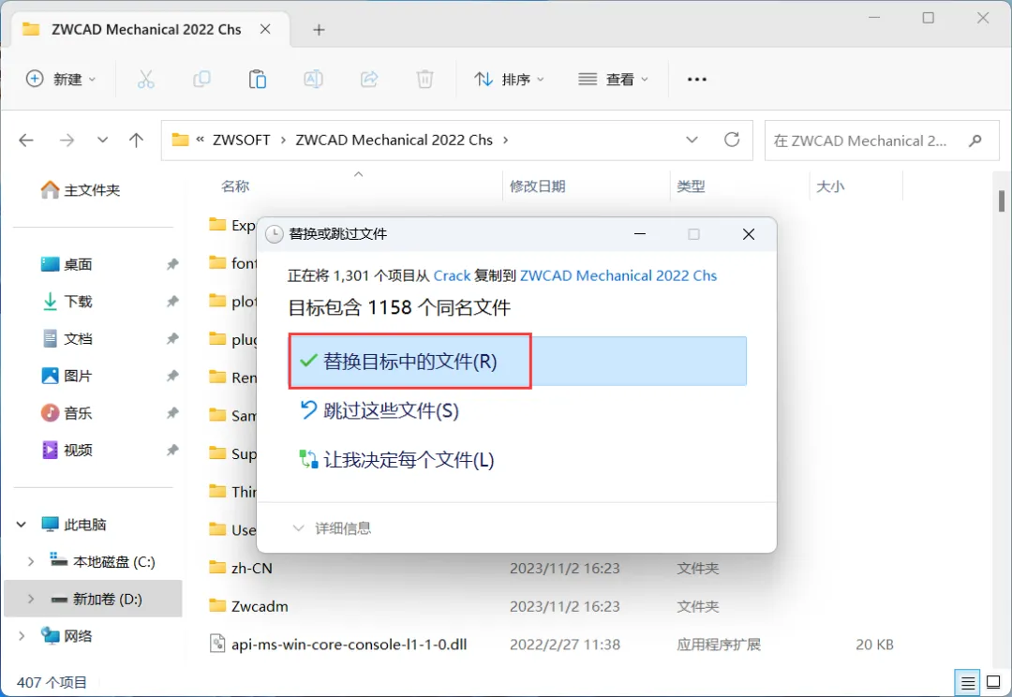Switch to details view icon in status bar
The image size is (1012, 697).
[x=968, y=682]
